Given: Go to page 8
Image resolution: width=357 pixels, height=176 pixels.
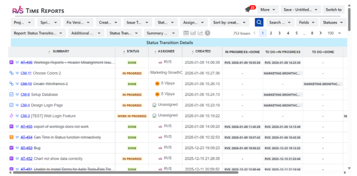Looking at the screenshot, I should pos(312,33).
